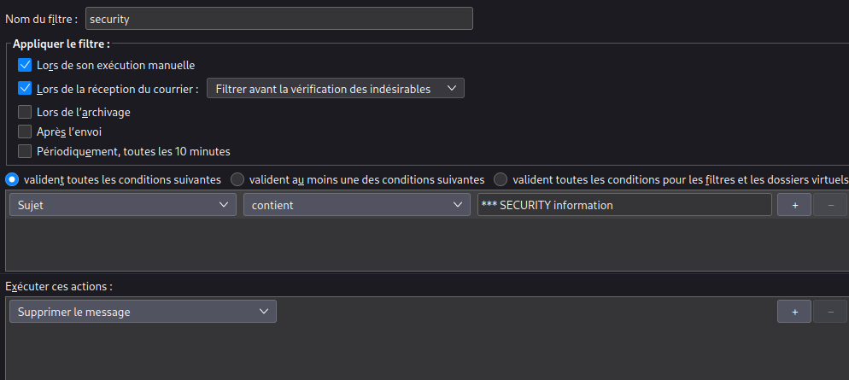849x380 pixels.
Task: Open the 'Sujet' field dropdown
Action: 122,205
